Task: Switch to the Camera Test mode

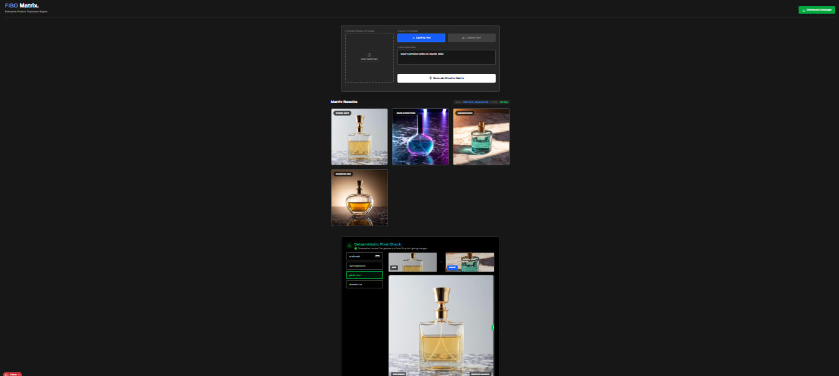Action: (x=471, y=38)
